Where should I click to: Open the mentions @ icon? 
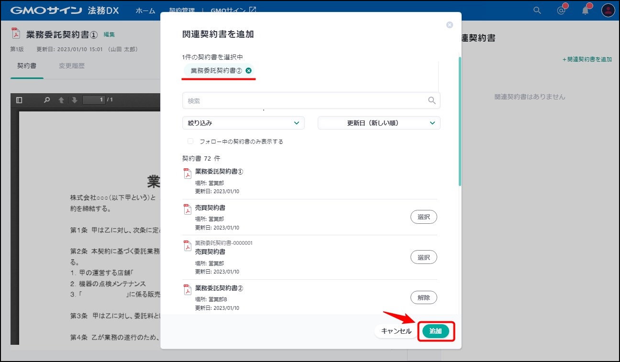(x=562, y=11)
